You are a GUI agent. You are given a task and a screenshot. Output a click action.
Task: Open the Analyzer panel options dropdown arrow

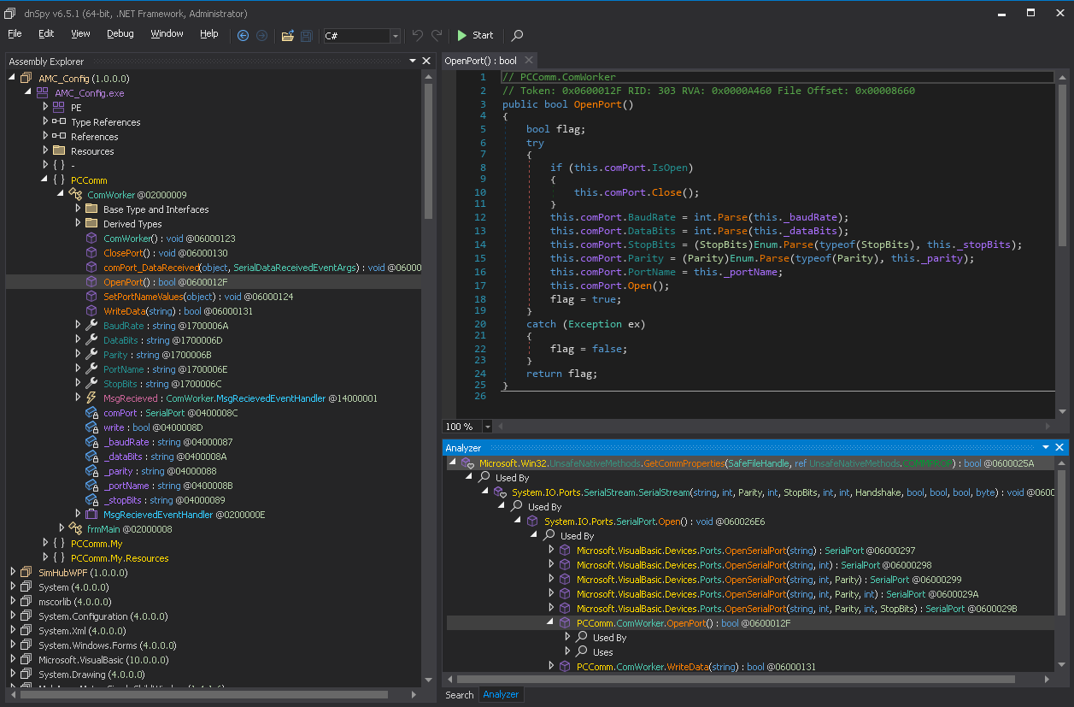(1046, 447)
